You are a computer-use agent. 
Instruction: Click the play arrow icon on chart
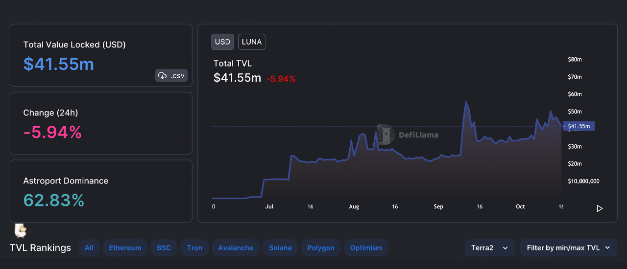[x=600, y=208]
